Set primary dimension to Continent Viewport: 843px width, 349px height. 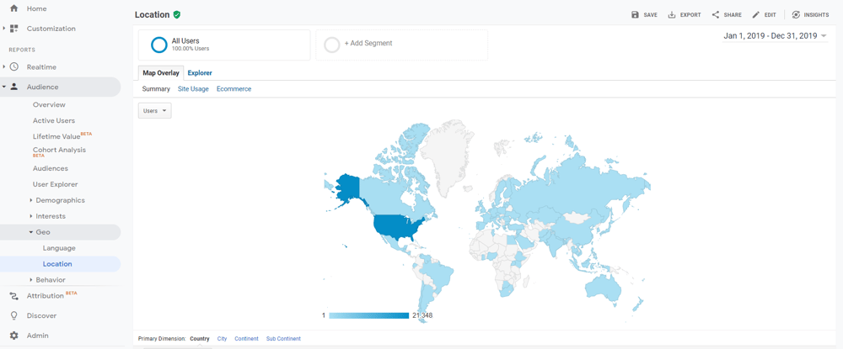coord(246,339)
